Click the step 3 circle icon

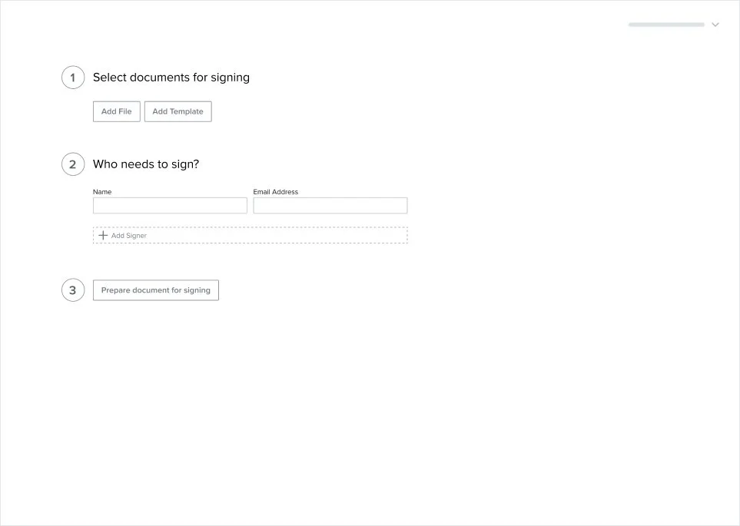[x=73, y=290]
